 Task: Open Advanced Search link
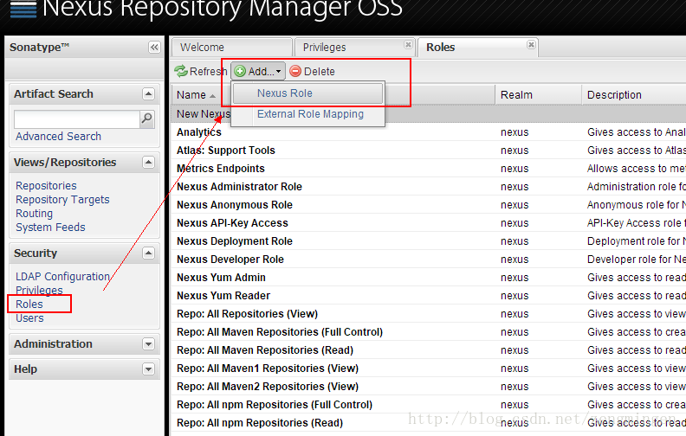tap(59, 137)
